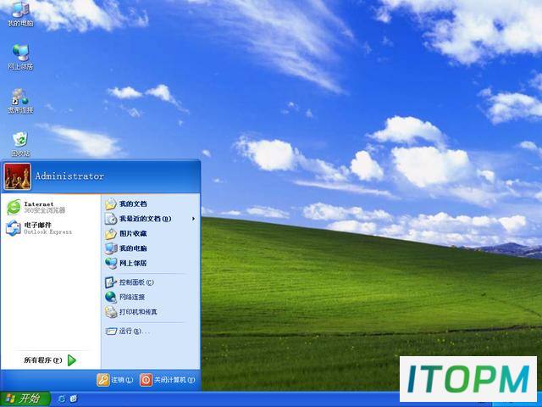This screenshot has width=542, height=407.
Task: Launch the blue 'e' browser Quick Launch icon
Action: tap(62, 399)
